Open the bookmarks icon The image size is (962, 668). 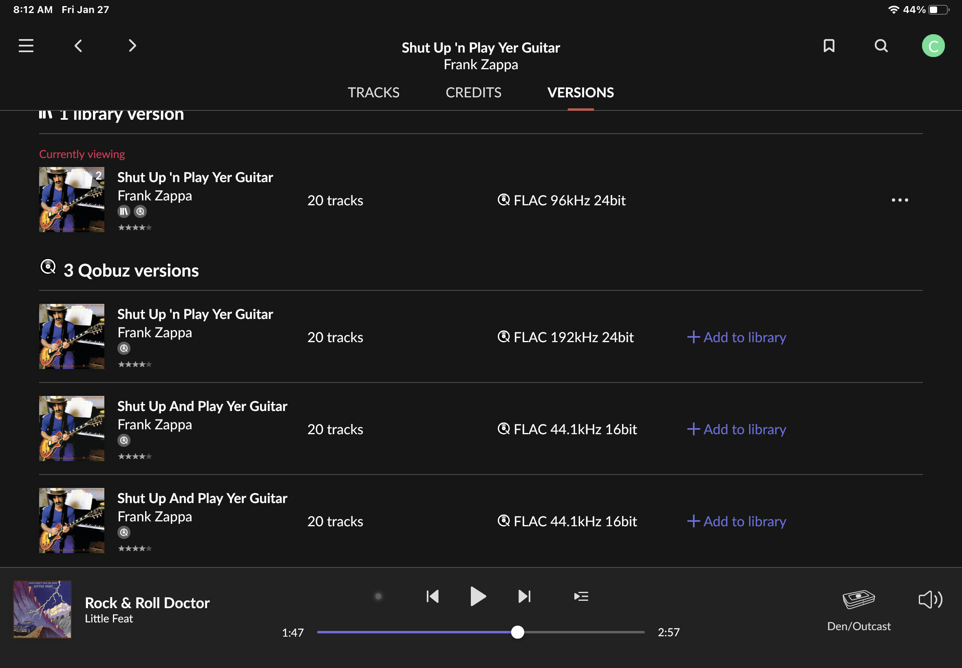click(829, 46)
